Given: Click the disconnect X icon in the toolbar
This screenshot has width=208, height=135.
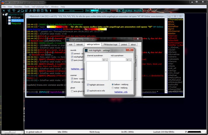Looking at the screenshot, I should 4,10.
